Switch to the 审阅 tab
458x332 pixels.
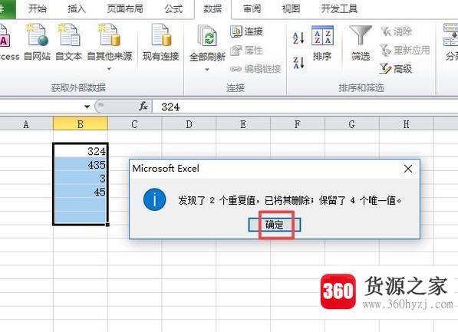pos(252,8)
